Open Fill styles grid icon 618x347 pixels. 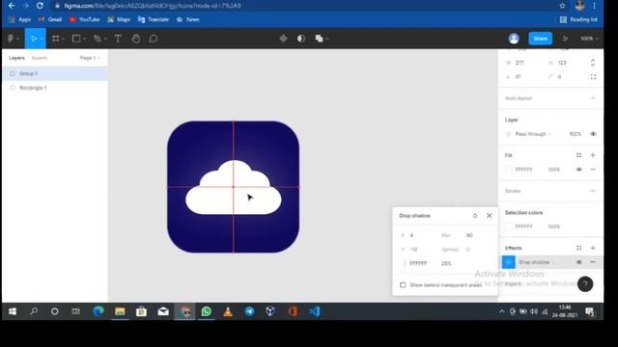pos(578,155)
